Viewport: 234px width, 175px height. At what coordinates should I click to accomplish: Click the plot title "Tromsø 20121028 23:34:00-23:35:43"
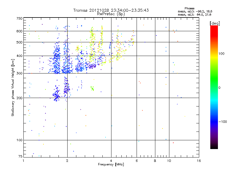coord(111,10)
